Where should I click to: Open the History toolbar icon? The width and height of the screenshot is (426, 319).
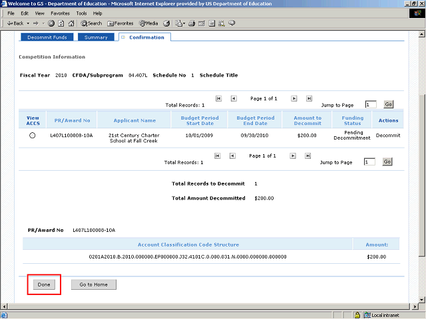[166, 23]
